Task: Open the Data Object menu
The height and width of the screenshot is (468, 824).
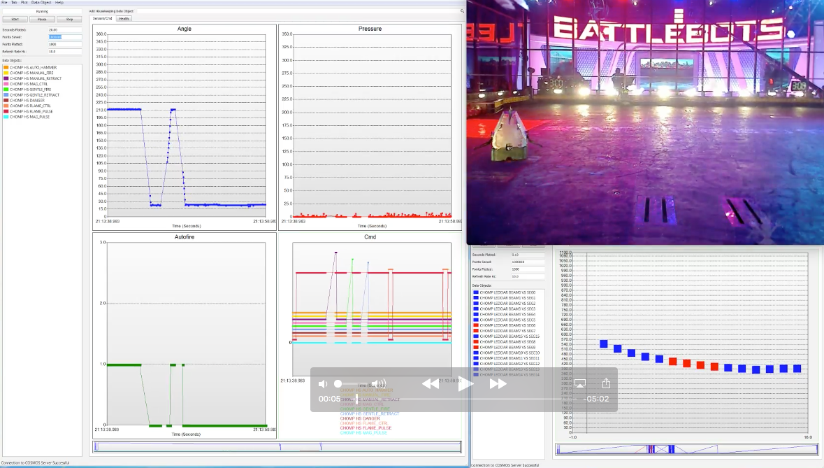Action: (41, 3)
